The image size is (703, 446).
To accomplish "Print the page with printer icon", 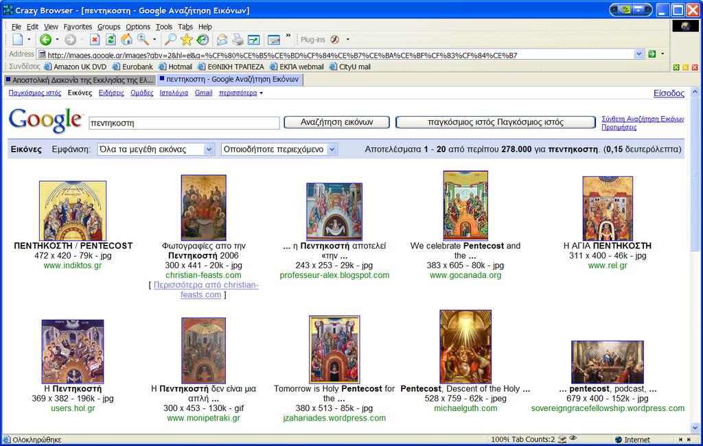I will [238, 40].
